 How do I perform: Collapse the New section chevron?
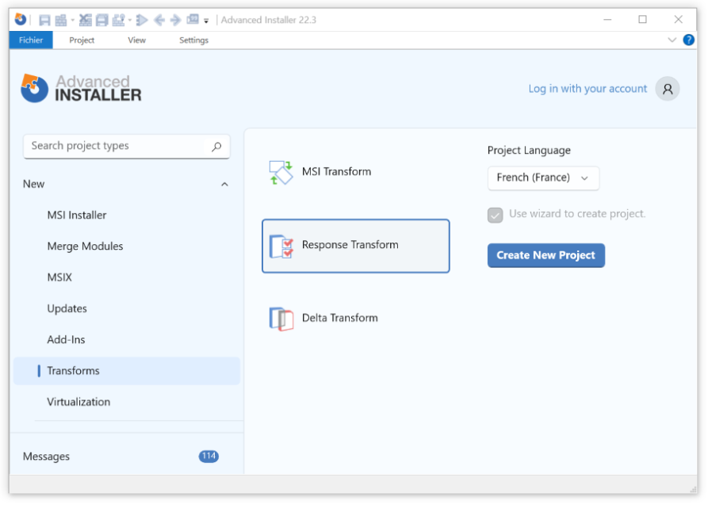(224, 185)
